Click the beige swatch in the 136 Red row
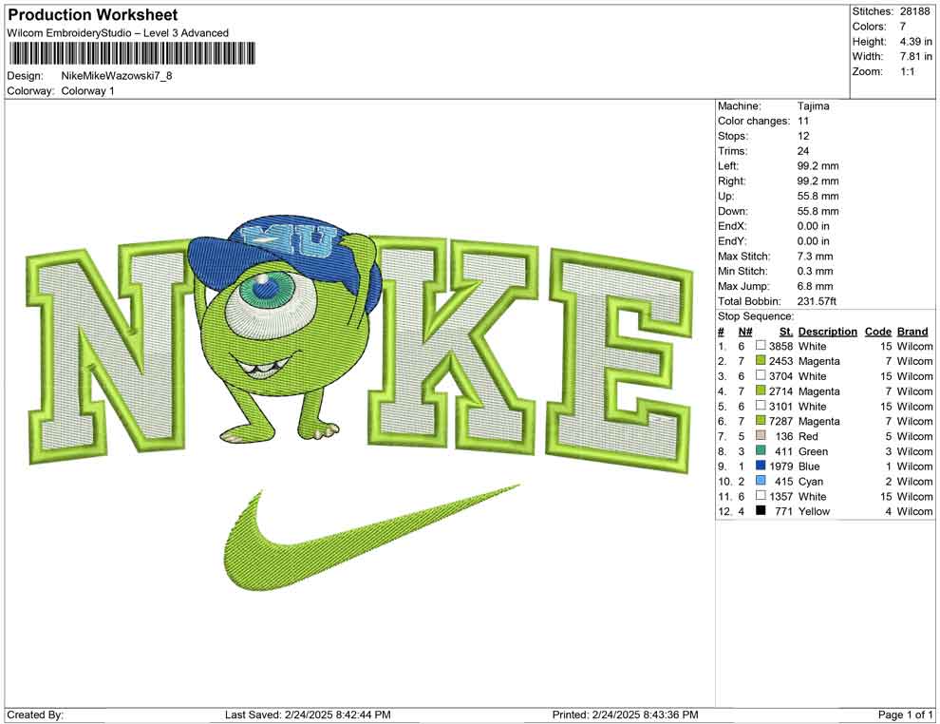This screenshot has height=724, width=940. [x=761, y=435]
